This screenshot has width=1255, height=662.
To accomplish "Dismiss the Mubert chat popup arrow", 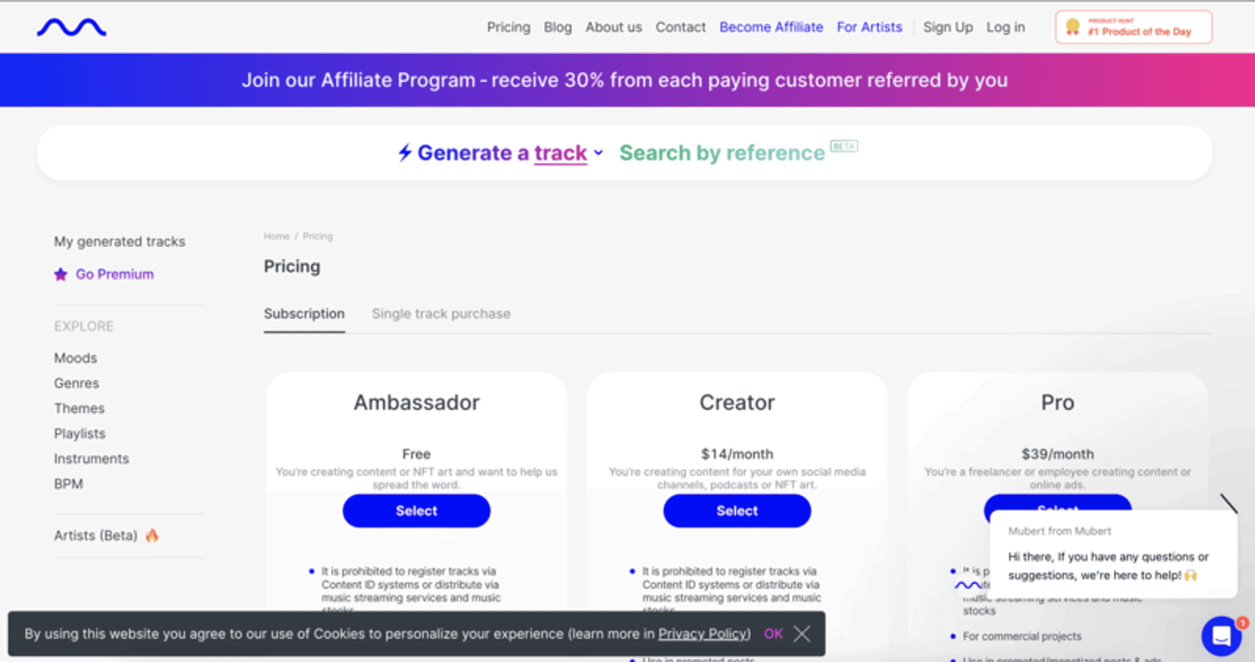I will (x=1229, y=503).
